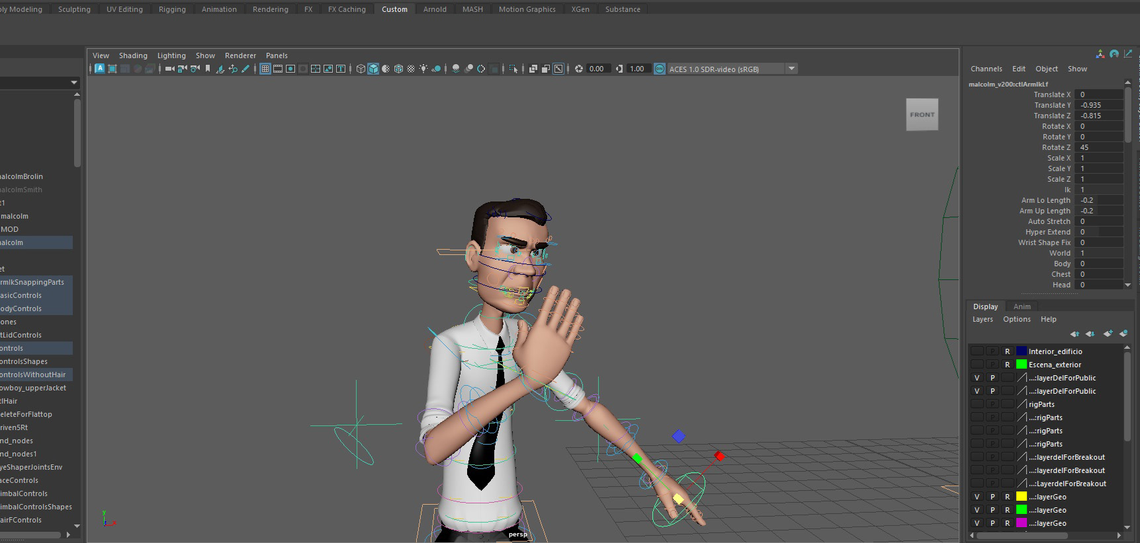The height and width of the screenshot is (543, 1140).
Task: Toggle view transform ON button
Action: (660, 69)
